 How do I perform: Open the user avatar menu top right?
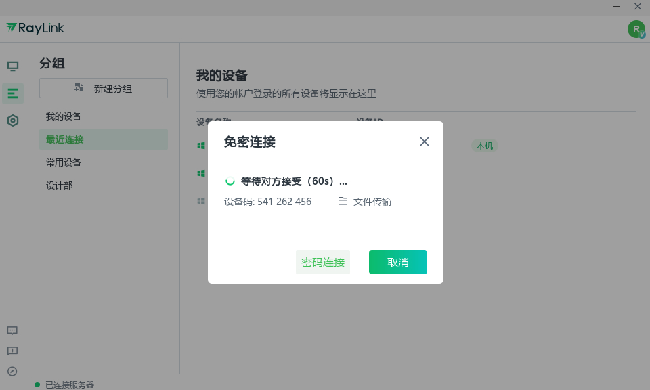pyautogui.click(x=635, y=29)
